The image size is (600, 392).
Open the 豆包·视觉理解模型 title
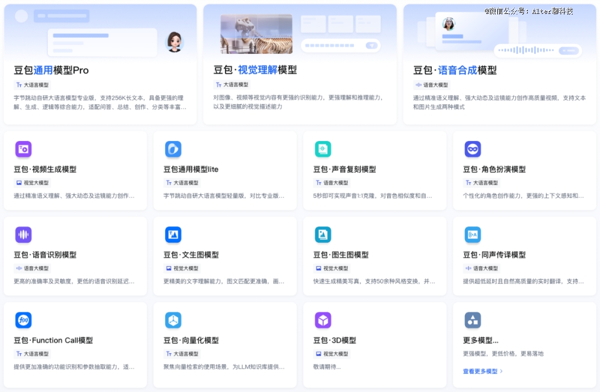click(255, 69)
